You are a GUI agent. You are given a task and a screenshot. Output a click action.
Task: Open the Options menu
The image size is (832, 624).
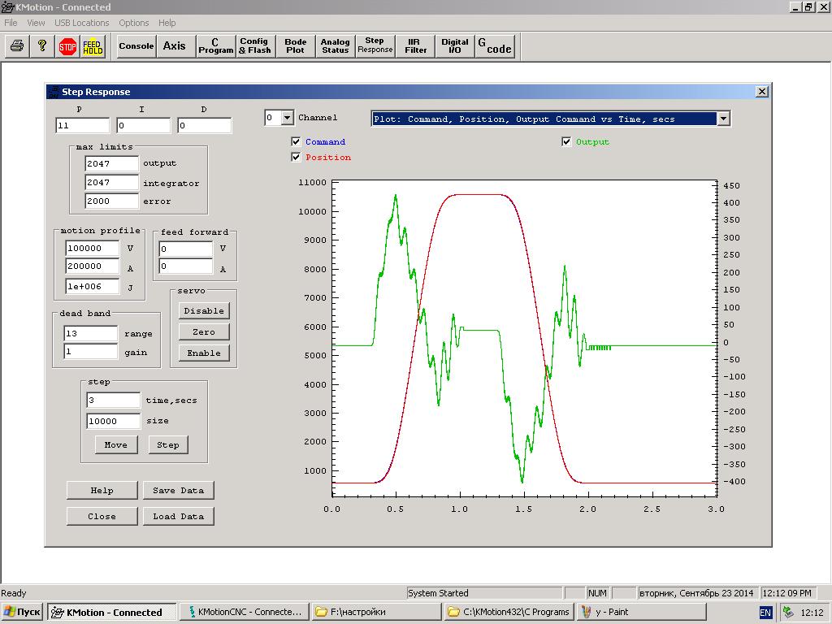(x=133, y=23)
